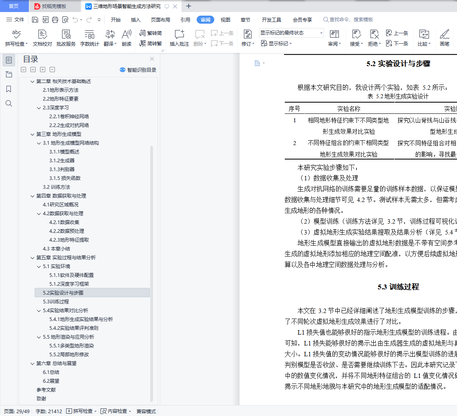Open the 引用 ribbon tab
This screenshot has width=457, height=416.
tap(185, 20)
